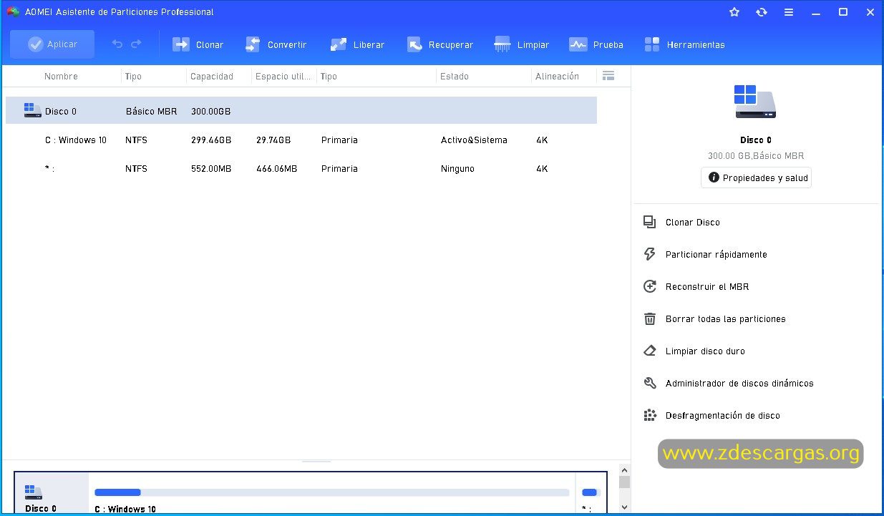Click the Capacidad column header

tap(212, 76)
